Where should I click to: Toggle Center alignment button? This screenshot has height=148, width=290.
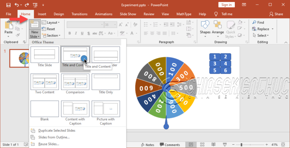point(152,34)
